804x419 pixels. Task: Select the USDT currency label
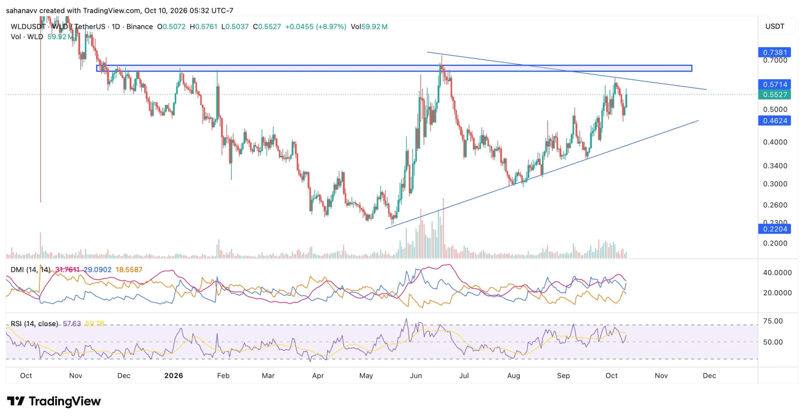click(774, 26)
